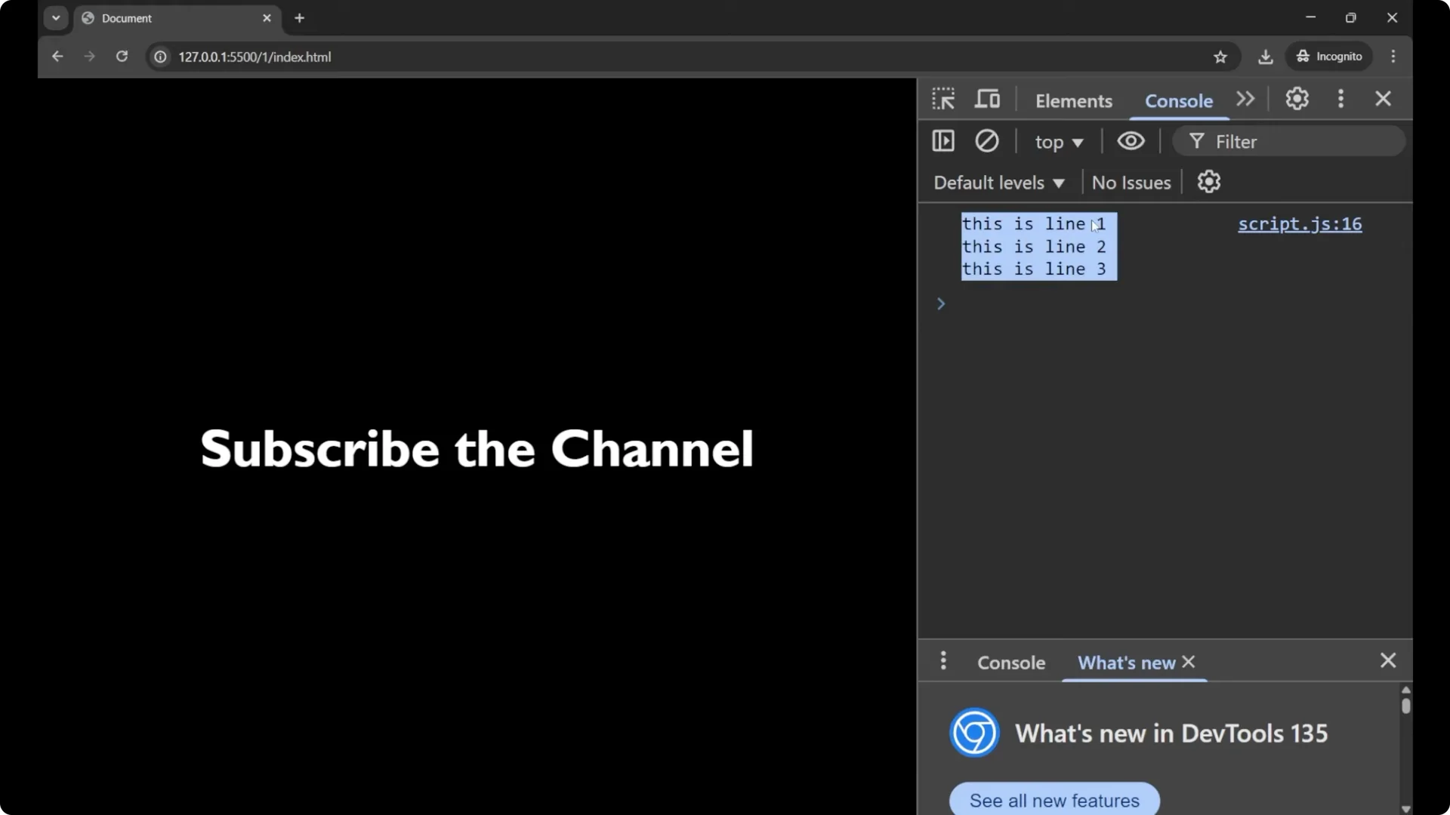This screenshot has width=1450, height=815.
Task: Expand more DevTools tabs chevron
Action: click(x=1245, y=99)
